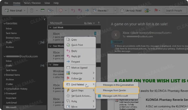Open the Move to combo box
The width and height of the screenshot is (188, 110).
pyautogui.click(x=104, y=11)
